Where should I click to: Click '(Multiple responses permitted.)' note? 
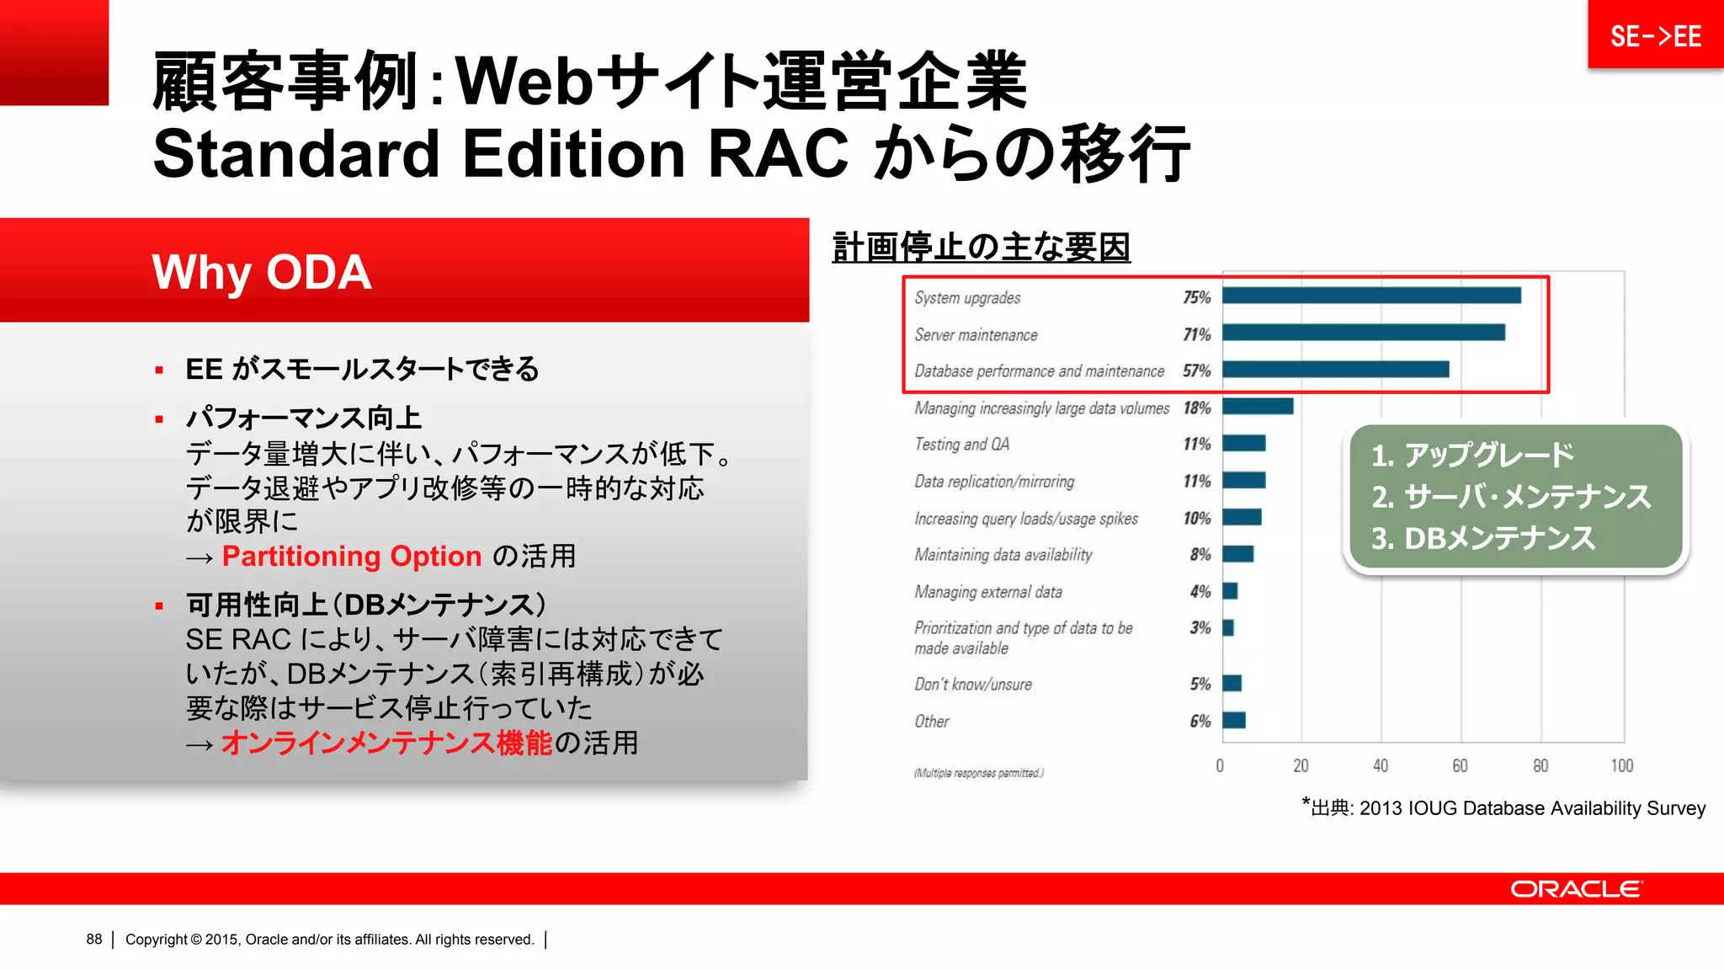pyautogui.click(x=979, y=773)
